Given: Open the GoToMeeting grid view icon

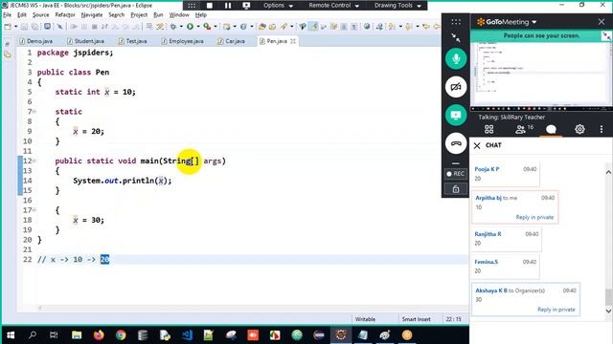Looking at the screenshot, I should [x=489, y=129].
